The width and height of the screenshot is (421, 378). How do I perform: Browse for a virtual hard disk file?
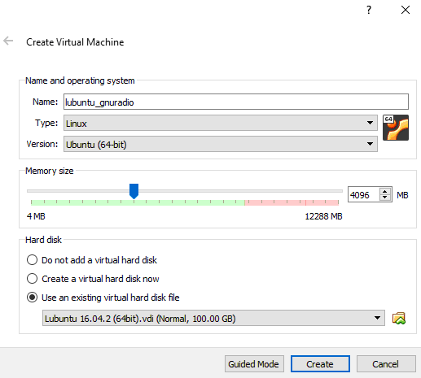click(x=399, y=318)
